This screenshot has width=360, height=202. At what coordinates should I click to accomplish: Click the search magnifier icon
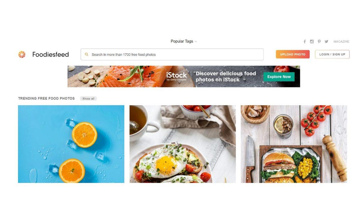click(x=87, y=54)
